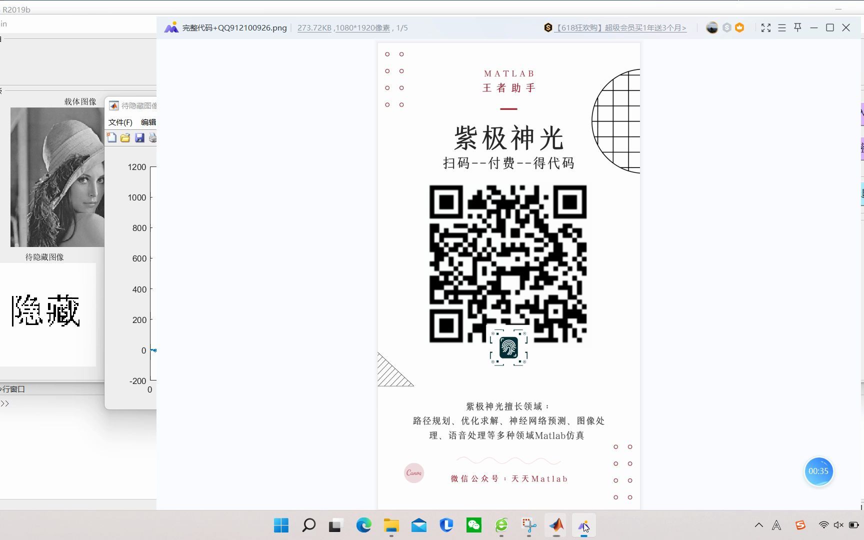Toggle input method mode via the tray A icon

point(775,525)
